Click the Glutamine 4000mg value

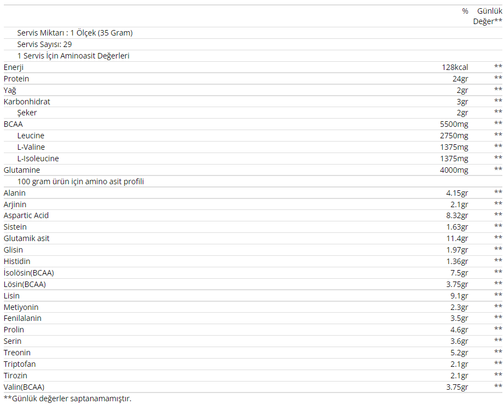pyautogui.click(x=454, y=170)
